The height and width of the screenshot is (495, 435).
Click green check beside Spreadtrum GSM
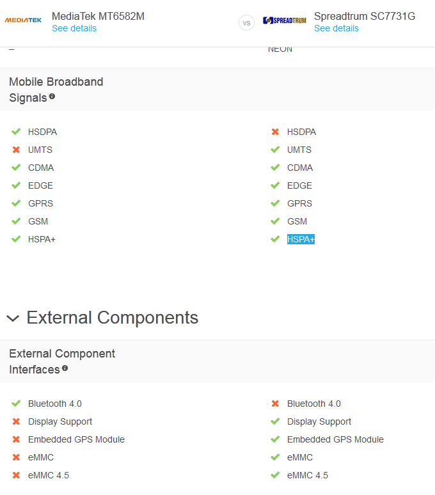coord(275,221)
